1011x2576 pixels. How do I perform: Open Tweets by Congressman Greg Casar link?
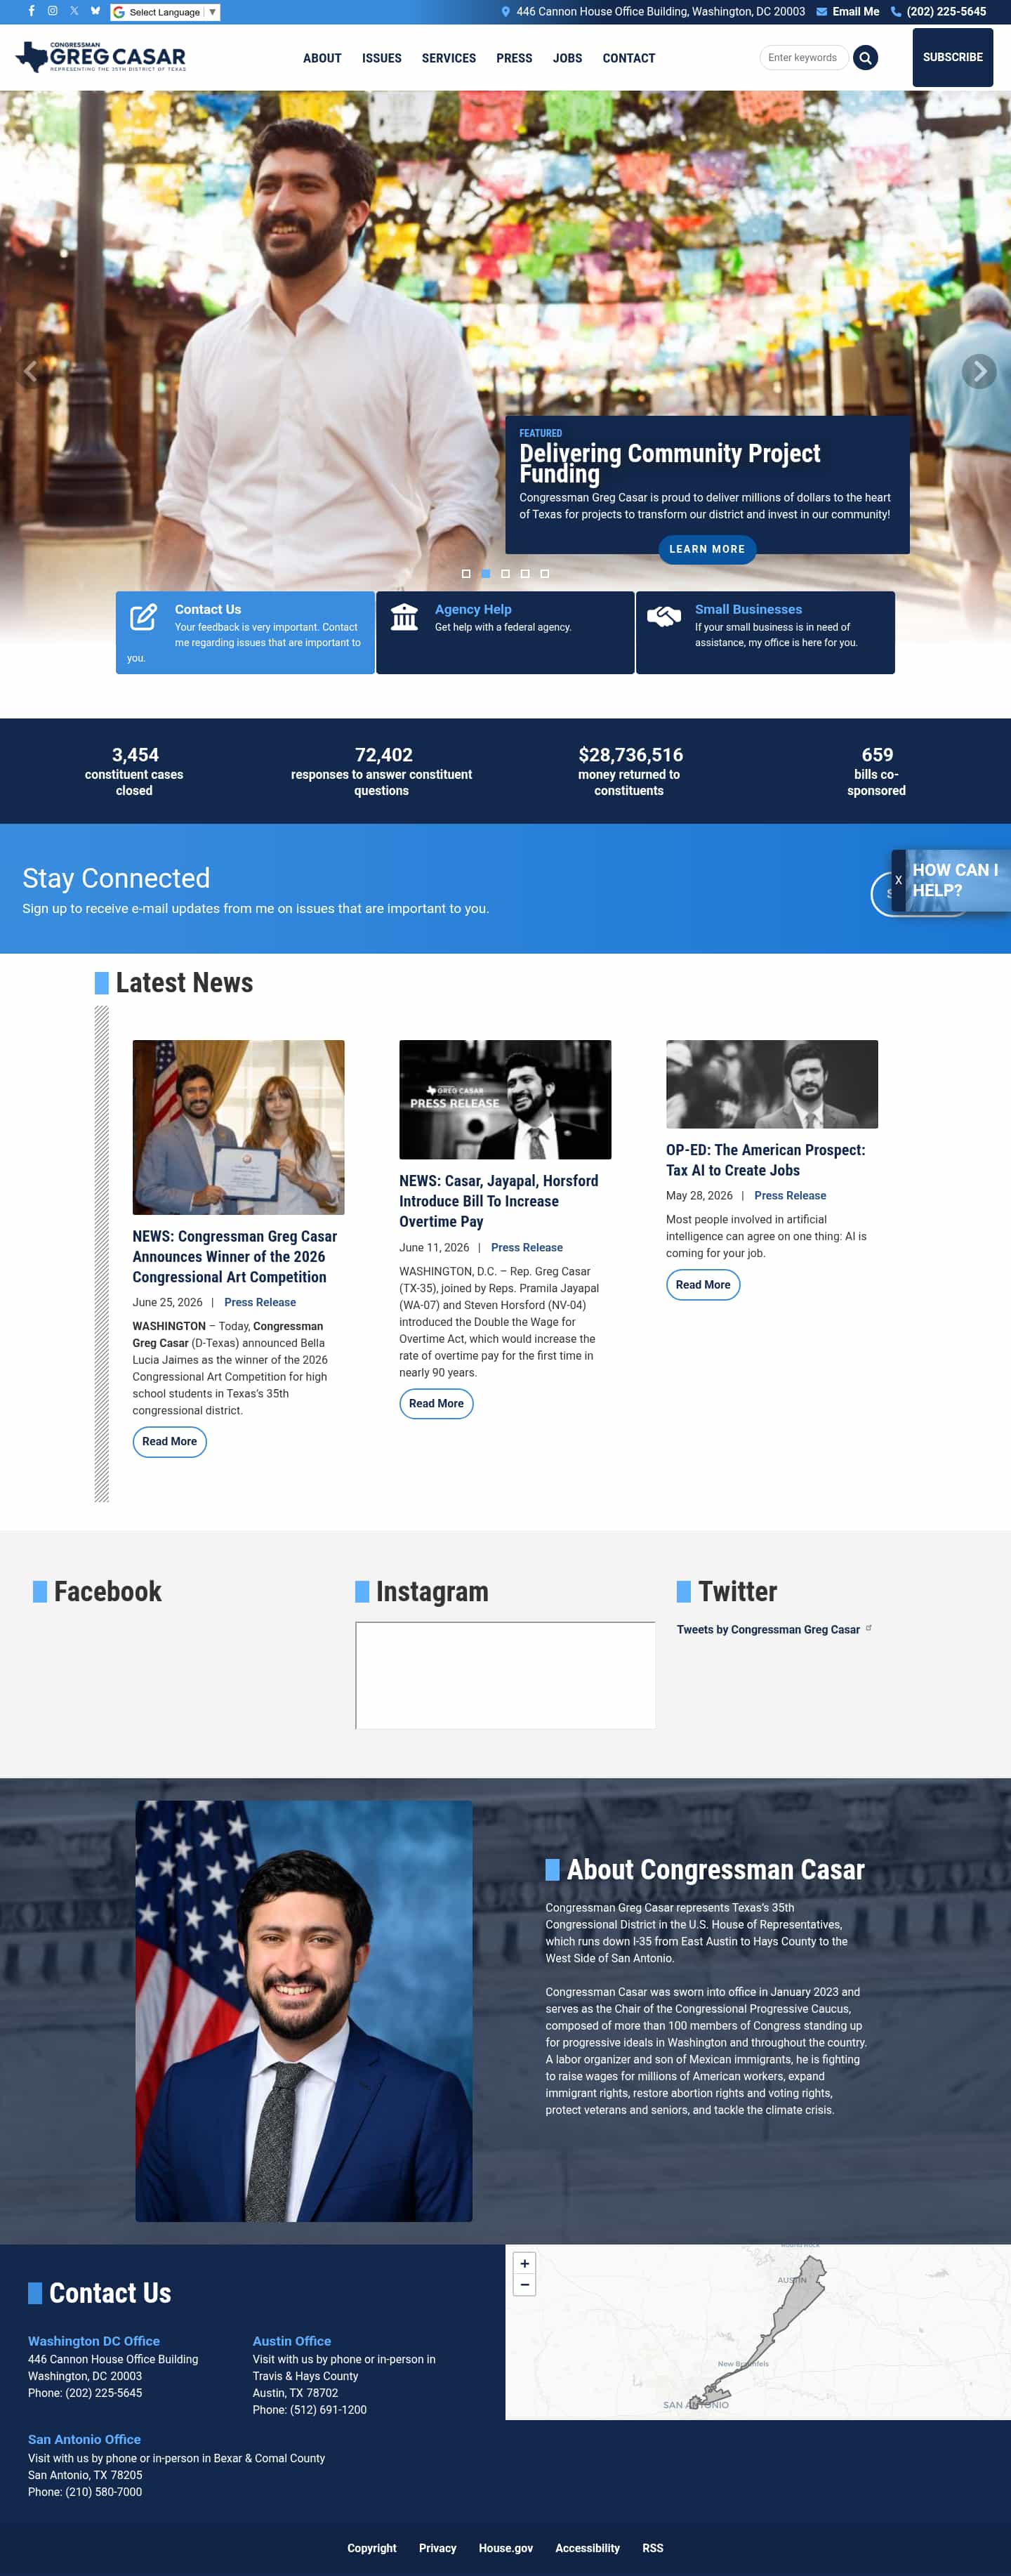pos(768,1629)
